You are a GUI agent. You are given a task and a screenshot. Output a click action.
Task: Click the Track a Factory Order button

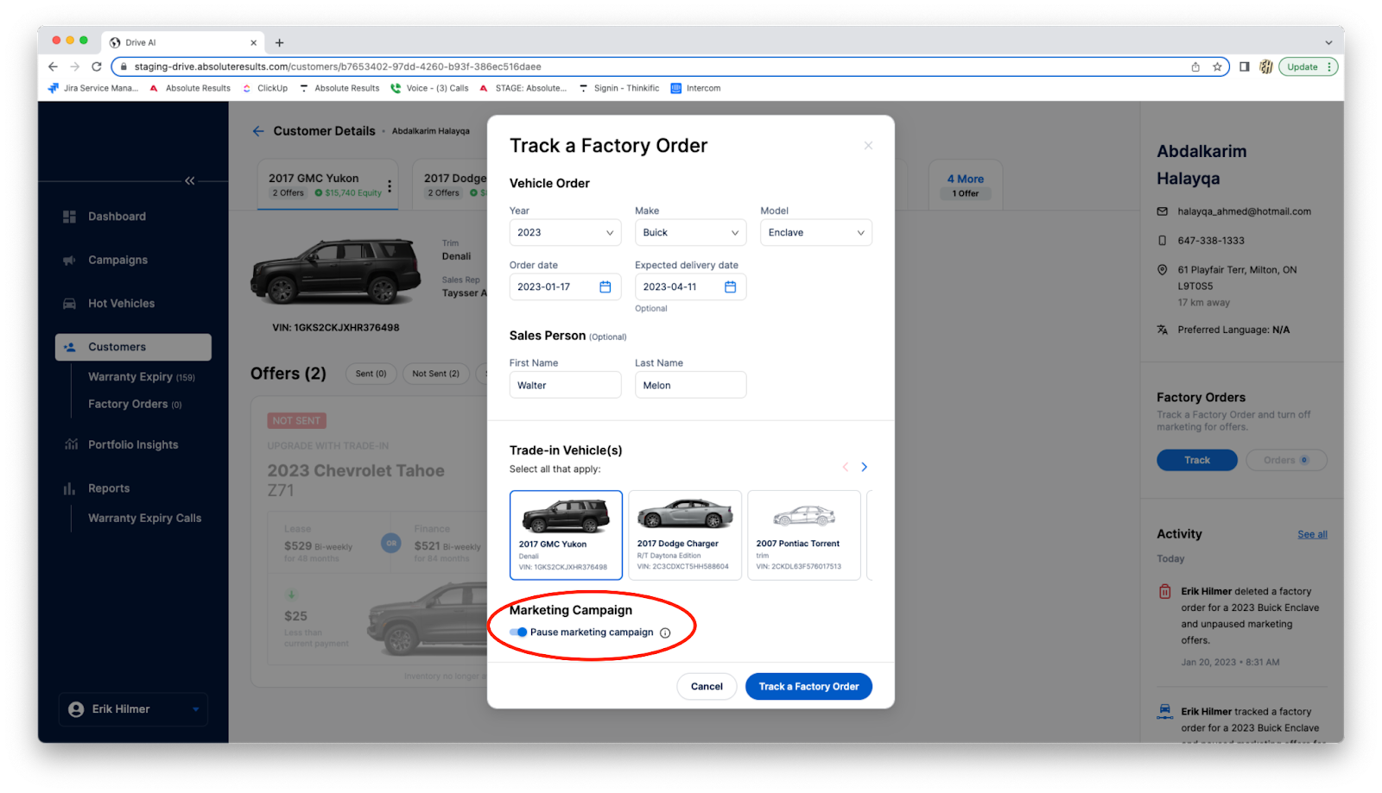[x=808, y=687]
